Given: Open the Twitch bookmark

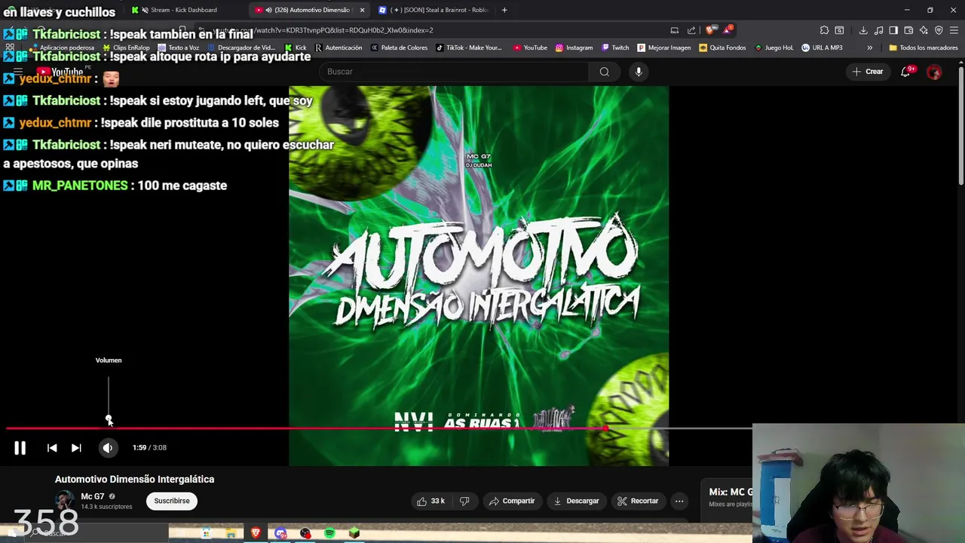Looking at the screenshot, I should click(x=614, y=48).
